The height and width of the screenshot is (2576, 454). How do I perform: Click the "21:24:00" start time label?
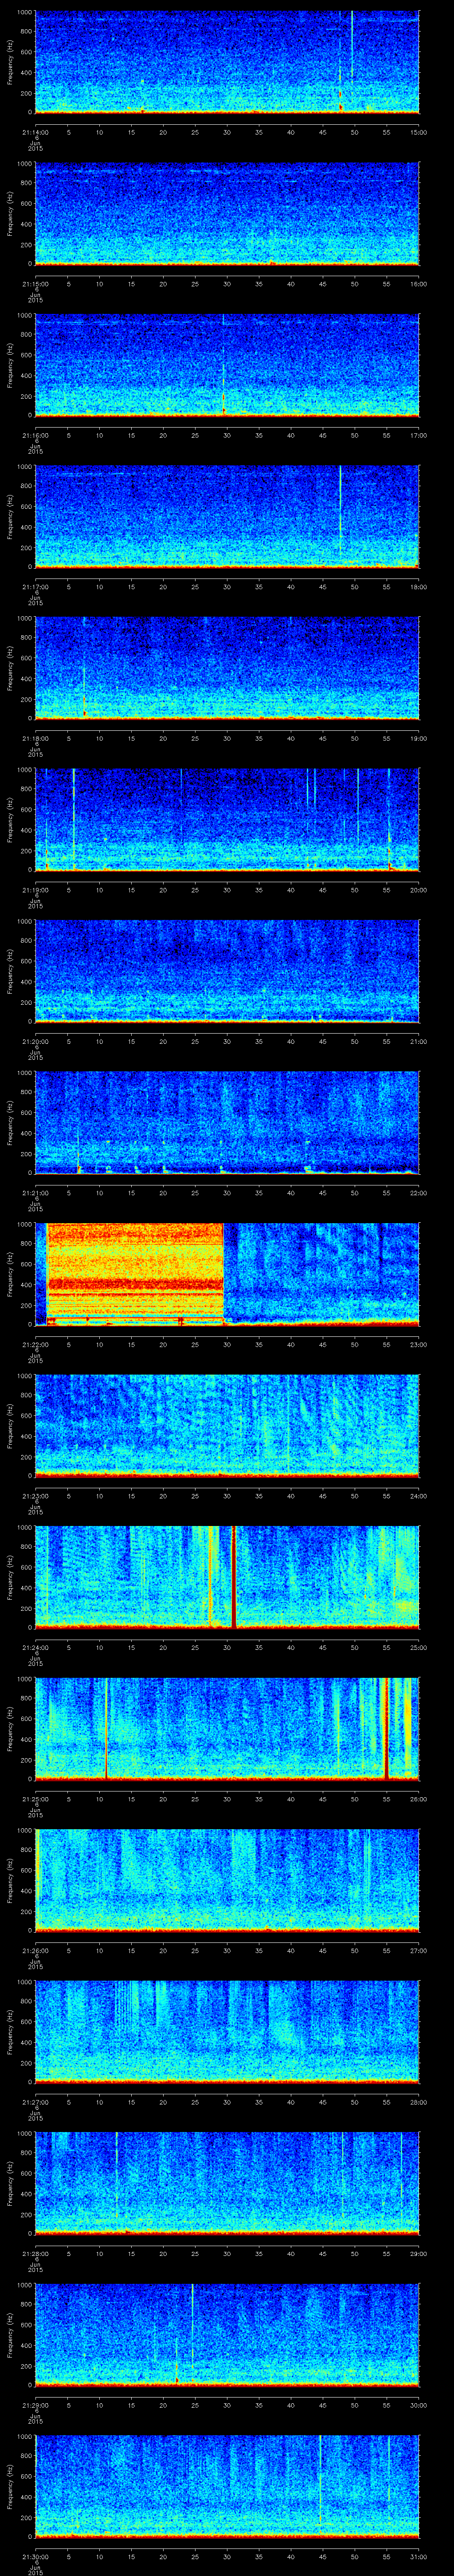point(35,1648)
